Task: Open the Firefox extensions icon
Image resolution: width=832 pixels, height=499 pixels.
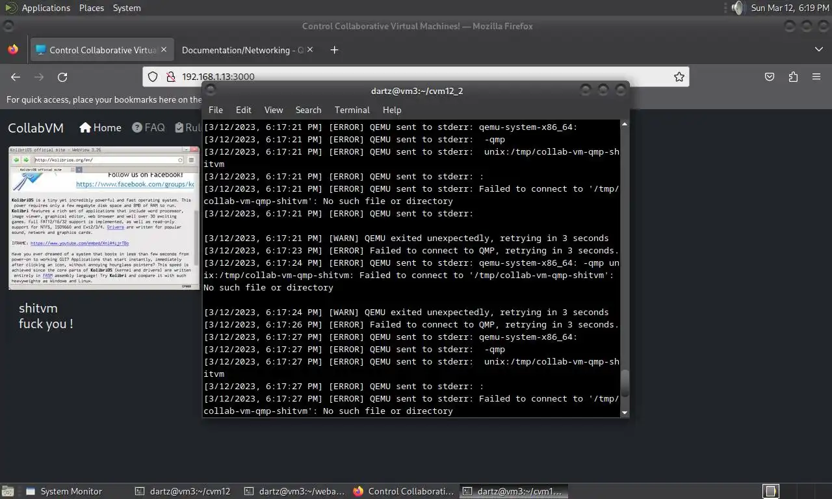Action: click(793, 77)
